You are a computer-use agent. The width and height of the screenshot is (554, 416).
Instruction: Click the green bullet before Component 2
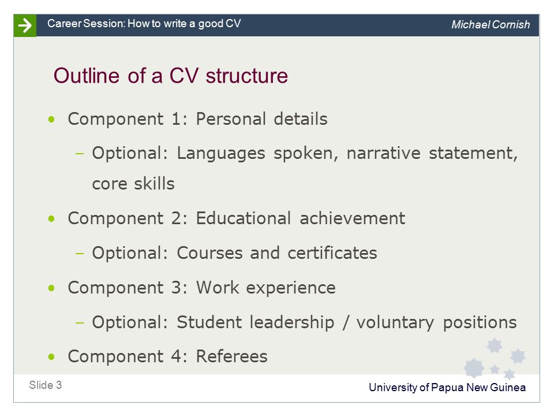pos(51,218)
